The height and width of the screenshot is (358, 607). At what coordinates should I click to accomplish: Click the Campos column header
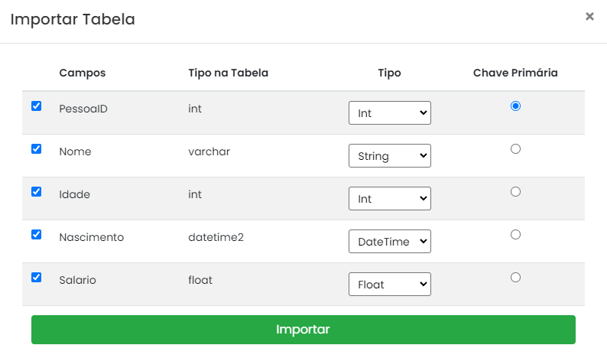(82, 73)
